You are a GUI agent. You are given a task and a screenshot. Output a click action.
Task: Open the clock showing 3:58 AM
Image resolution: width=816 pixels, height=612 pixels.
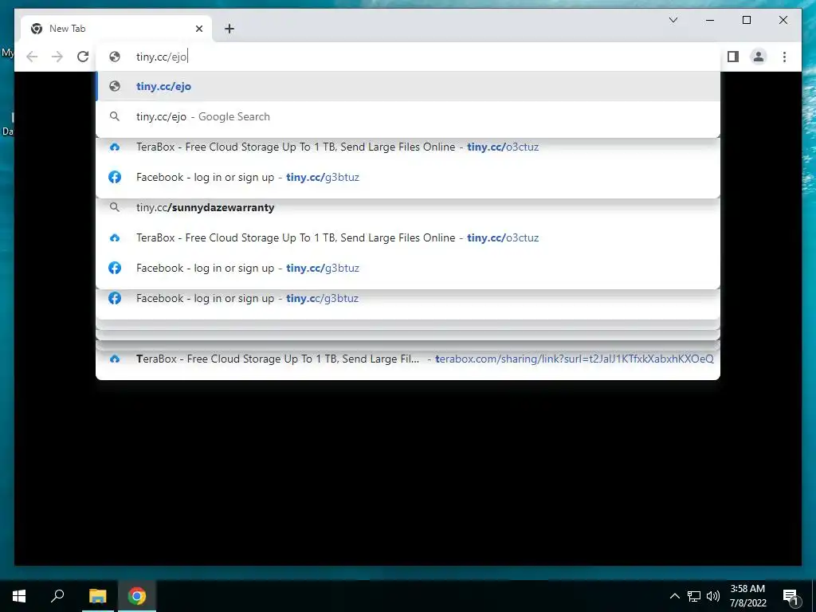747,596
